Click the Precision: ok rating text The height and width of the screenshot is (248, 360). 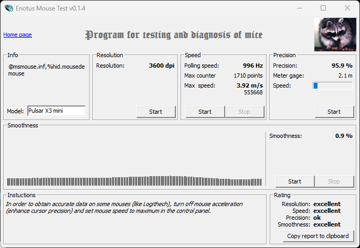[303, 218]
